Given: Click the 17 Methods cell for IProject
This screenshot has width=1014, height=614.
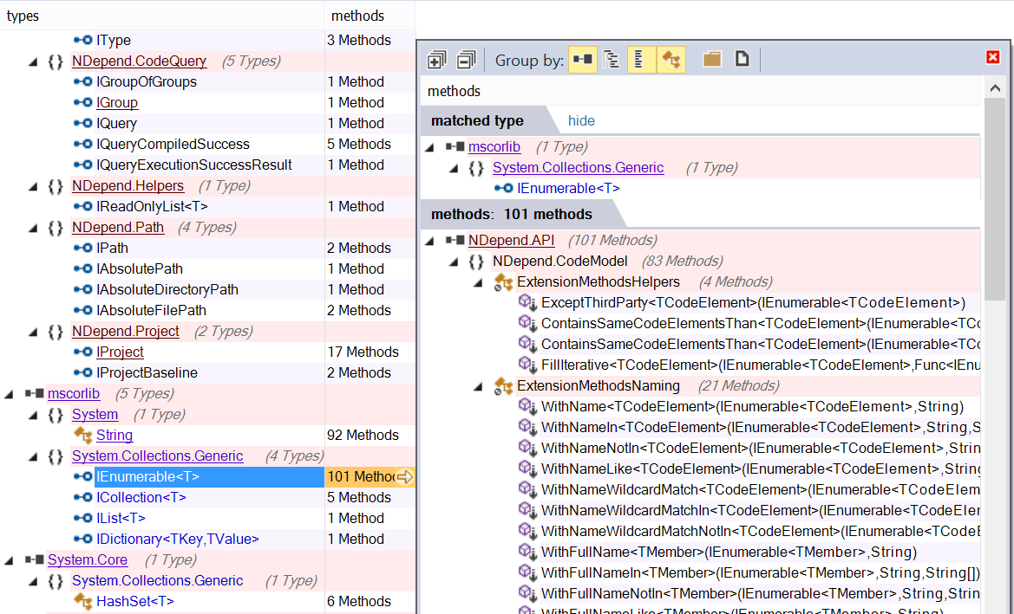Looking at the screenshot, I should (x=370, y=352).
